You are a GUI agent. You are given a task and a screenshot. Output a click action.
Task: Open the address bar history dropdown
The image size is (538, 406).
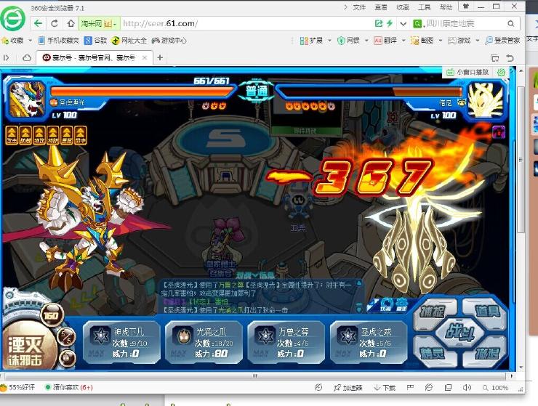point(403,24)
